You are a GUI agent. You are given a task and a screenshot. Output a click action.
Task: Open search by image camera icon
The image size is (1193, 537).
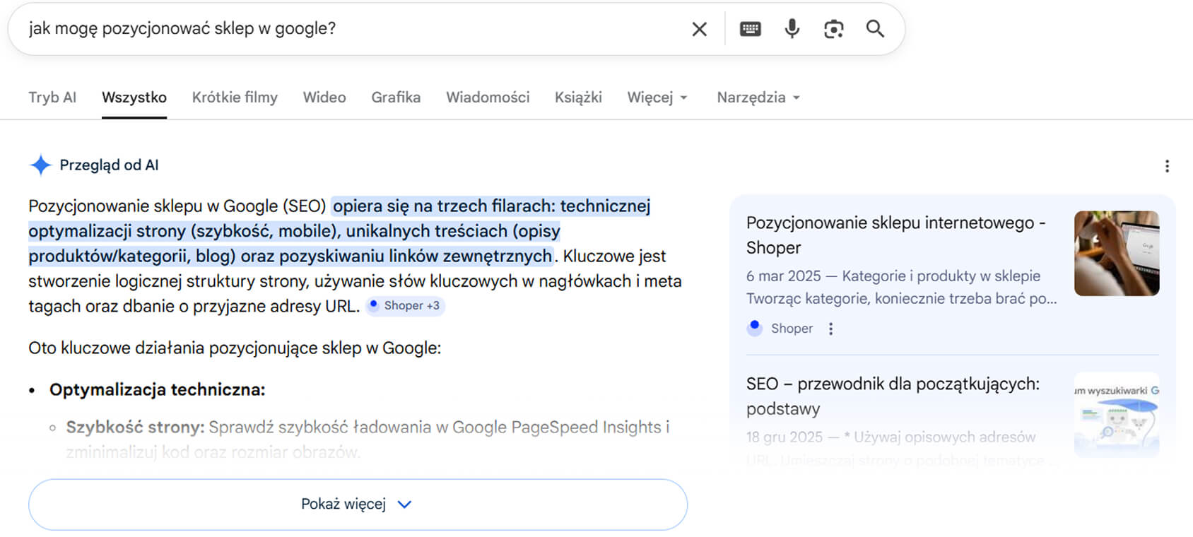pyautogui.click(x=833, y=29)
